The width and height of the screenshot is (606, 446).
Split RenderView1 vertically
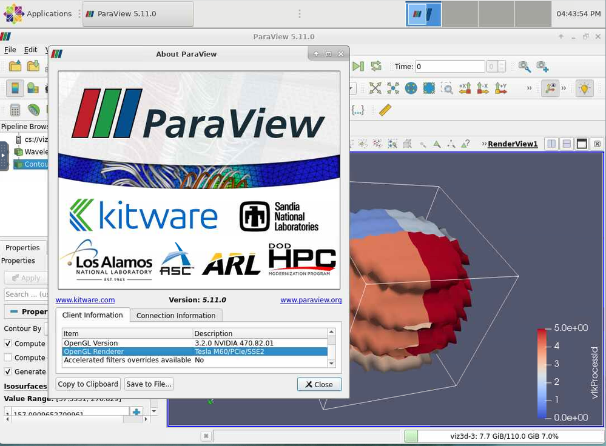567,144
